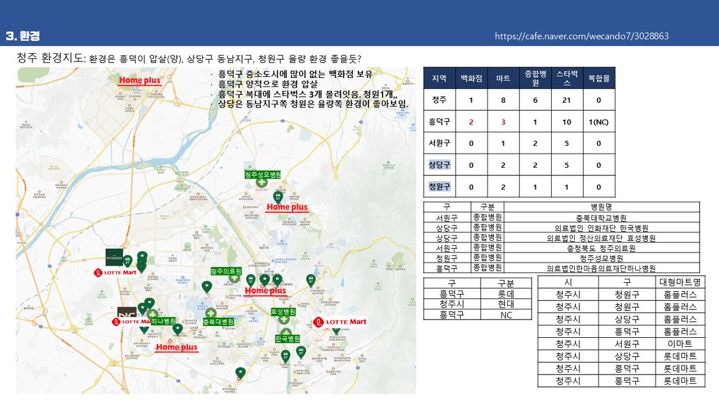Click the '청주 환경지도' heading text

pyautogui.click(x=50, y=58)
